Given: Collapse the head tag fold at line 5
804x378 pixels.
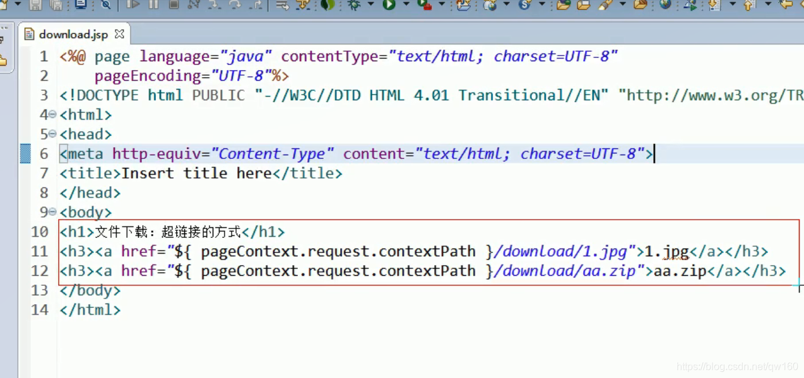Looking at the screenshot, I should 52,134.
